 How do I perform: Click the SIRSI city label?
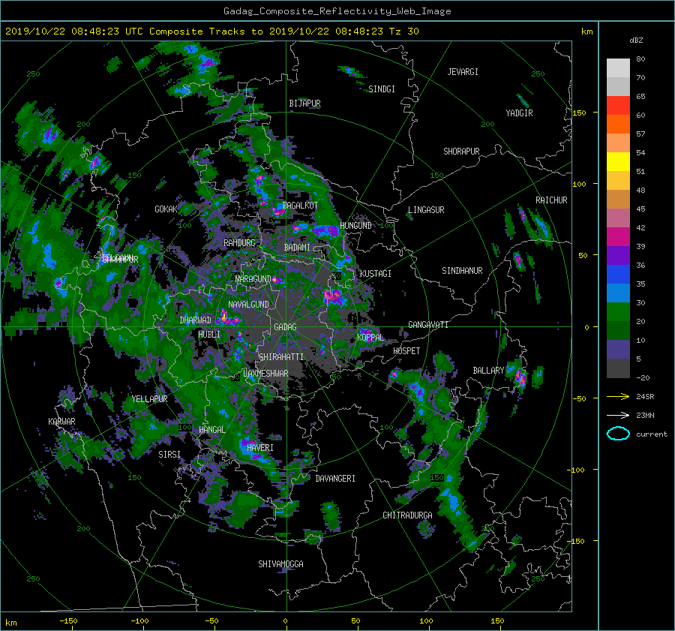point(169,455)
